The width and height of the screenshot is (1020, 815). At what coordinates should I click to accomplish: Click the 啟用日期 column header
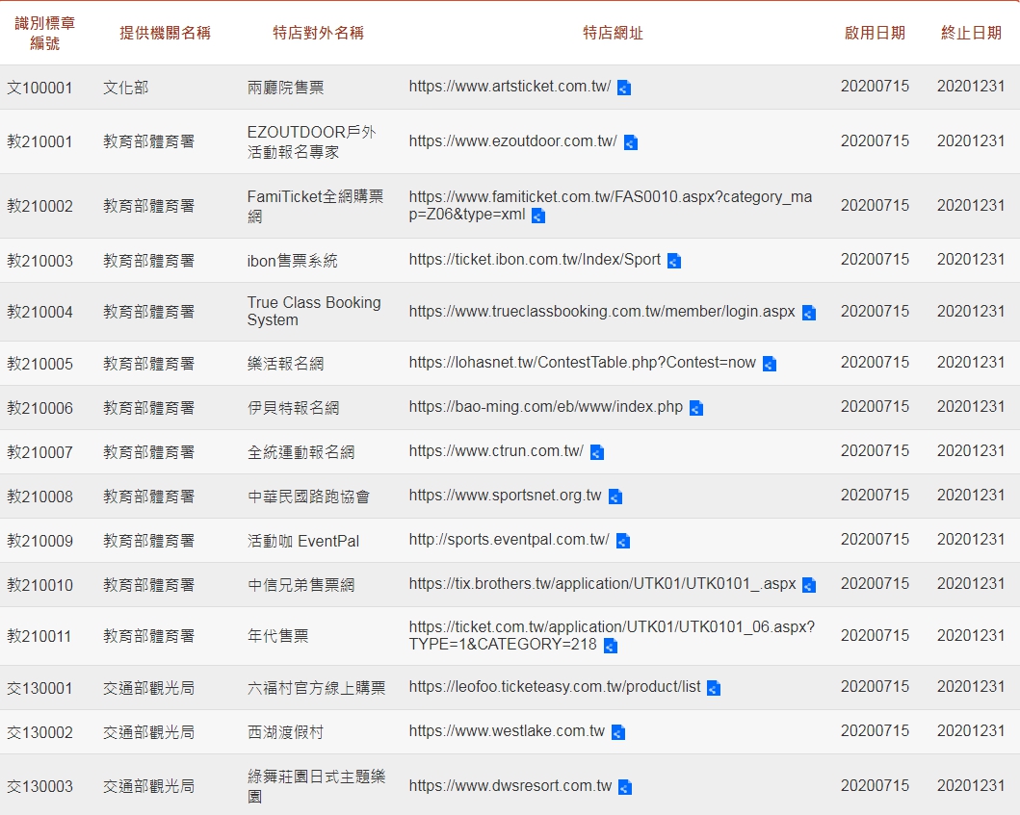(x=875, y=33)
